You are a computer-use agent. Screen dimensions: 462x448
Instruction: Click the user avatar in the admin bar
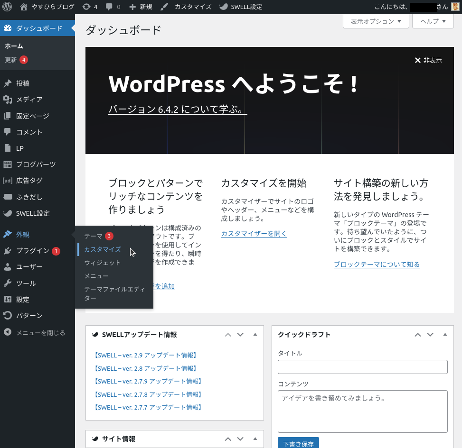(455, 7)
